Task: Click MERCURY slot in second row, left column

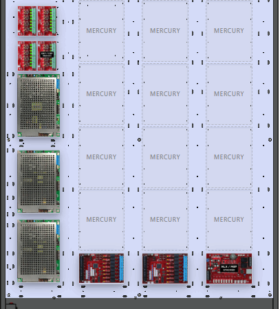Action: [x=101, y=94]
